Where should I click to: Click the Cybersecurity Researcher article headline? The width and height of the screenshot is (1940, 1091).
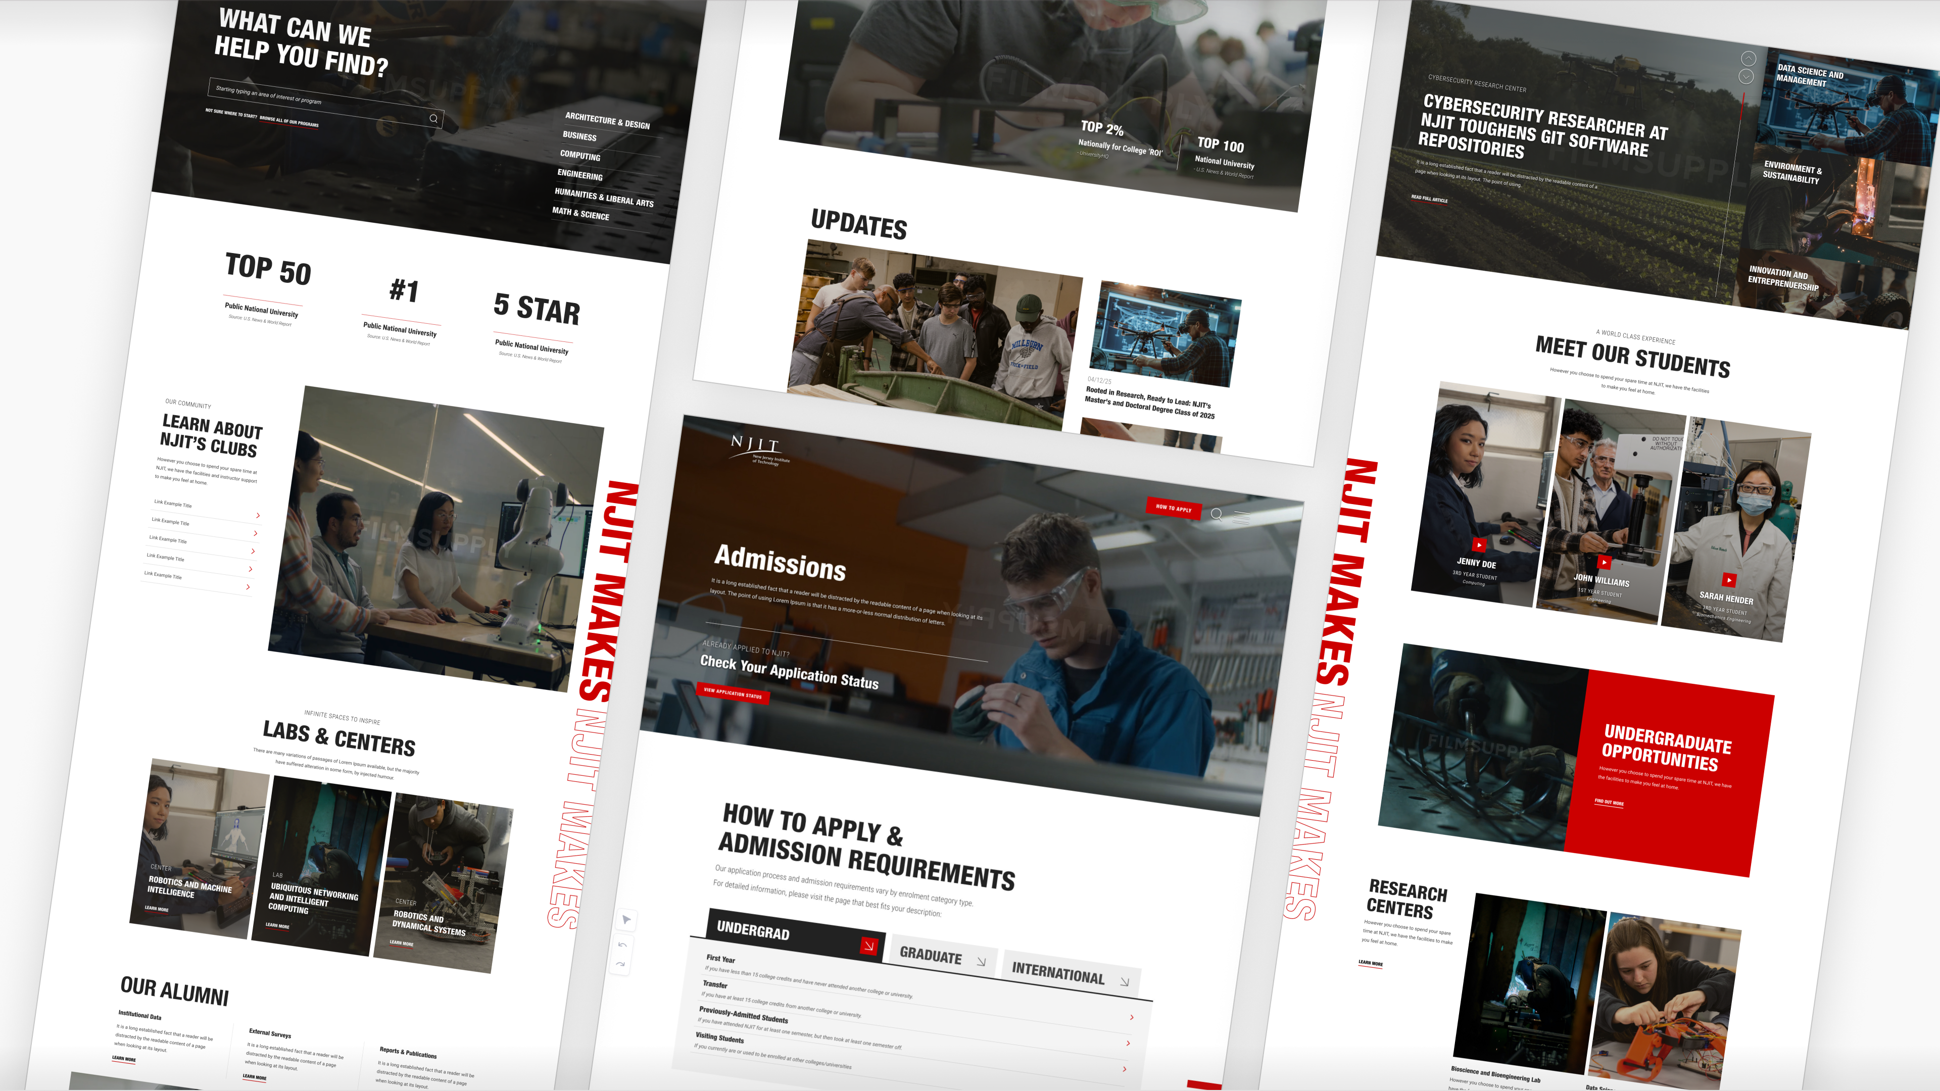[x=1541, y=127]
